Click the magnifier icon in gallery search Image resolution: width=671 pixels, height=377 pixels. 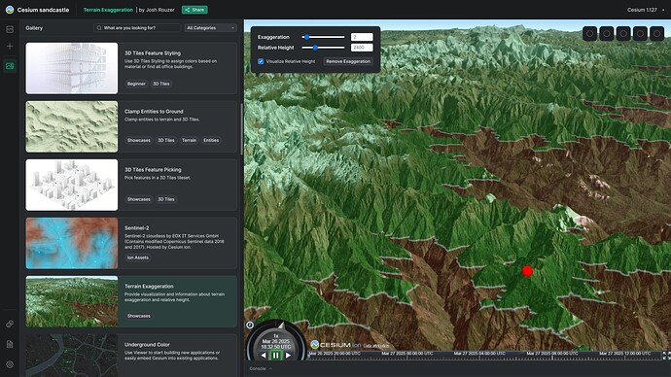99,28
